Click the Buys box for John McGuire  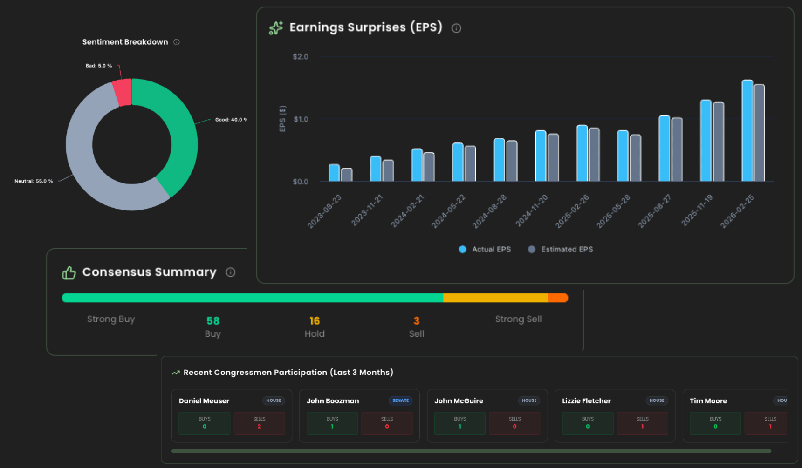(460, 423)
